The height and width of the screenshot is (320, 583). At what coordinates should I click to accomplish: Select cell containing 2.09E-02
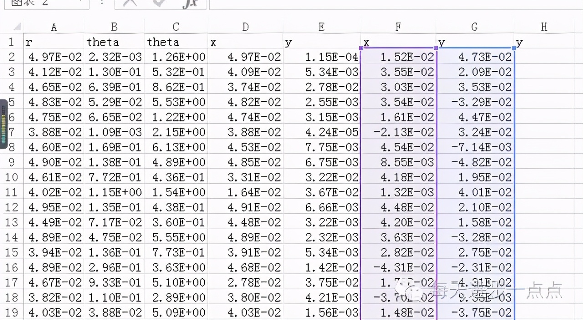pos(475,72)
